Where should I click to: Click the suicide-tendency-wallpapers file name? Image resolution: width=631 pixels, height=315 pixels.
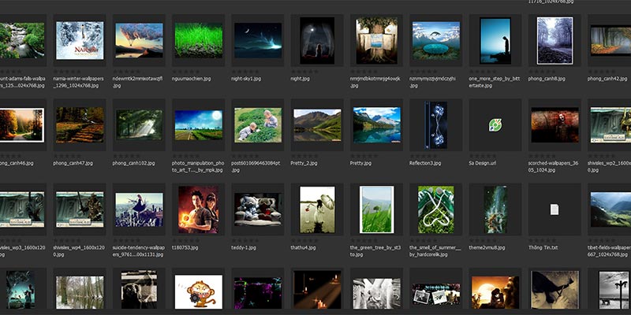(139, 251)
